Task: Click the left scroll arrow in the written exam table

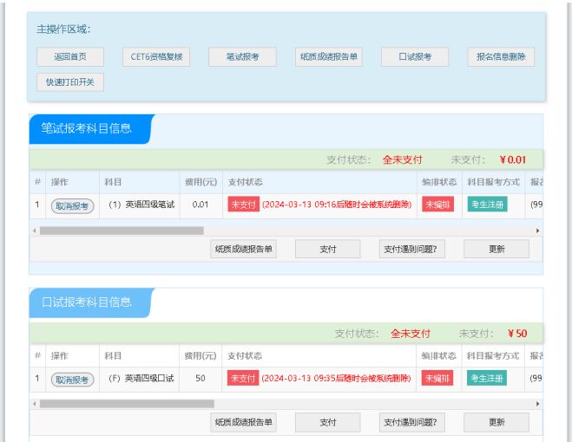Action: coord(35,231)
